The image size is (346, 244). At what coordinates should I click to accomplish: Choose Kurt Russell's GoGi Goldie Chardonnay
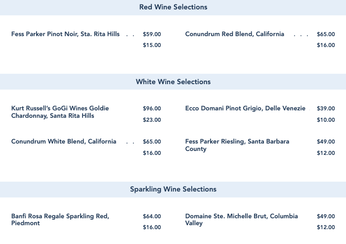click(x=60, y=112)
